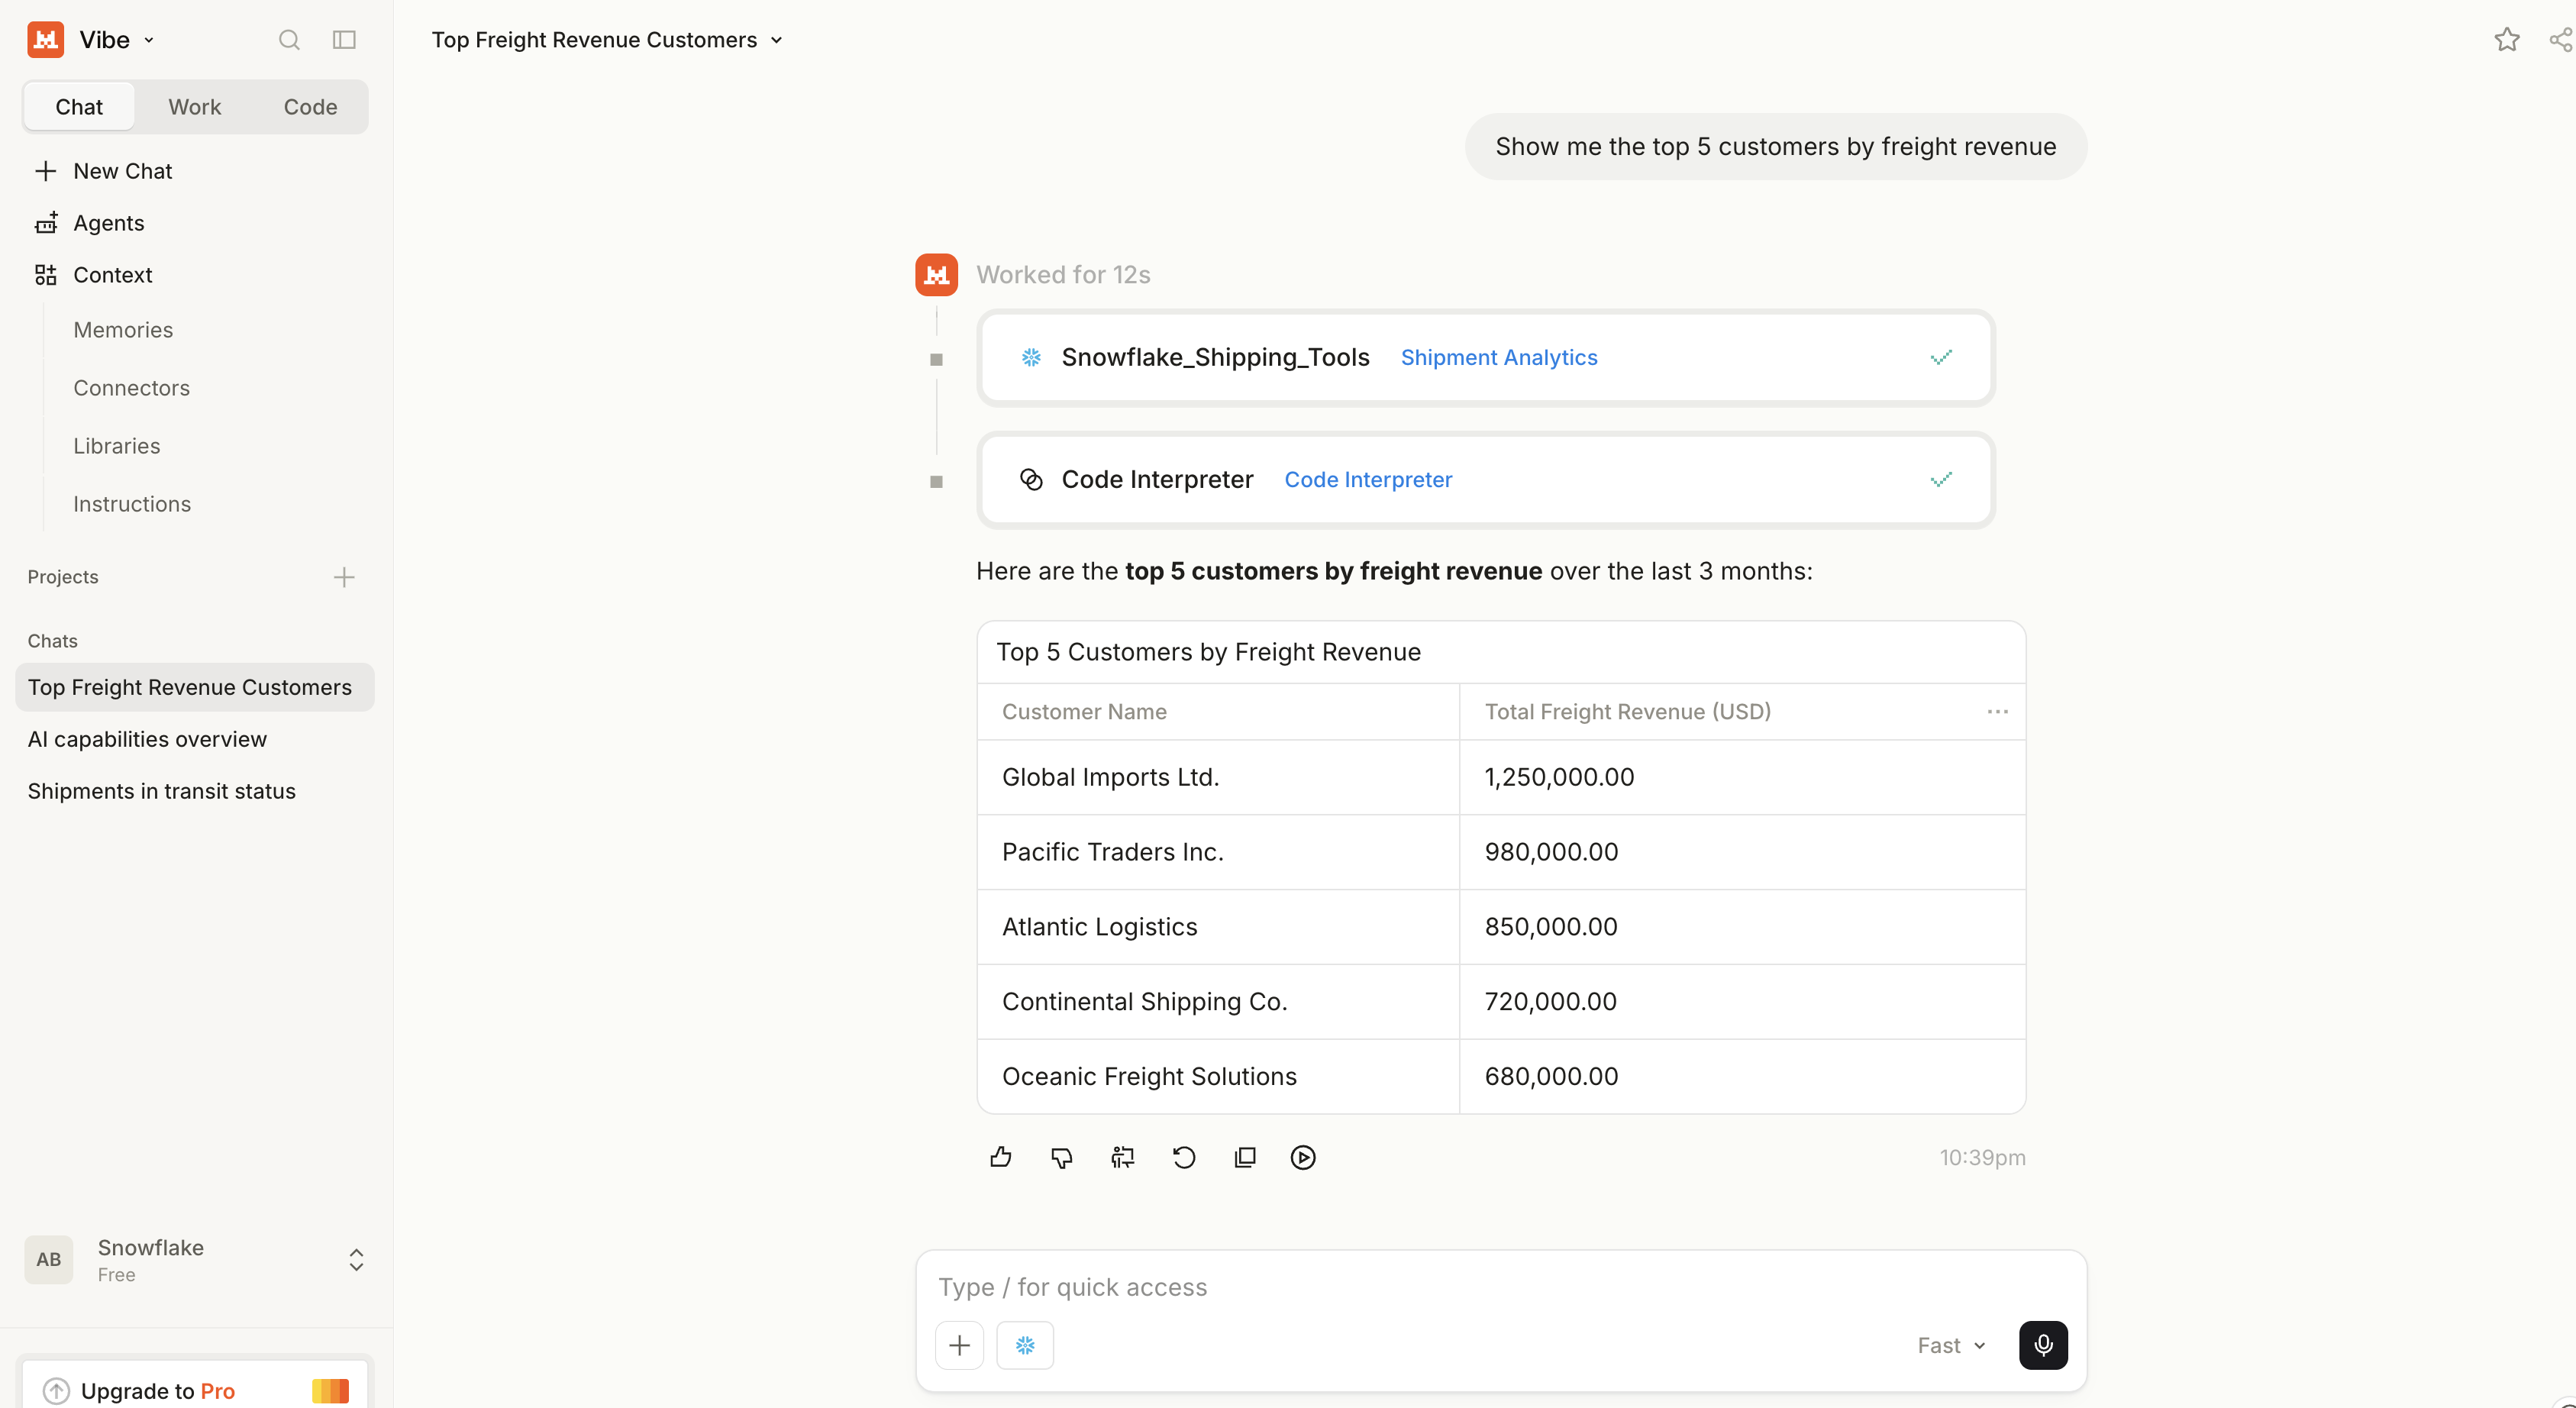Select Top Freight Revenue Customers chat in sidebar
Image resolution: width=2576 pixels, height=1408 pixels.
(x=194, y=687)
